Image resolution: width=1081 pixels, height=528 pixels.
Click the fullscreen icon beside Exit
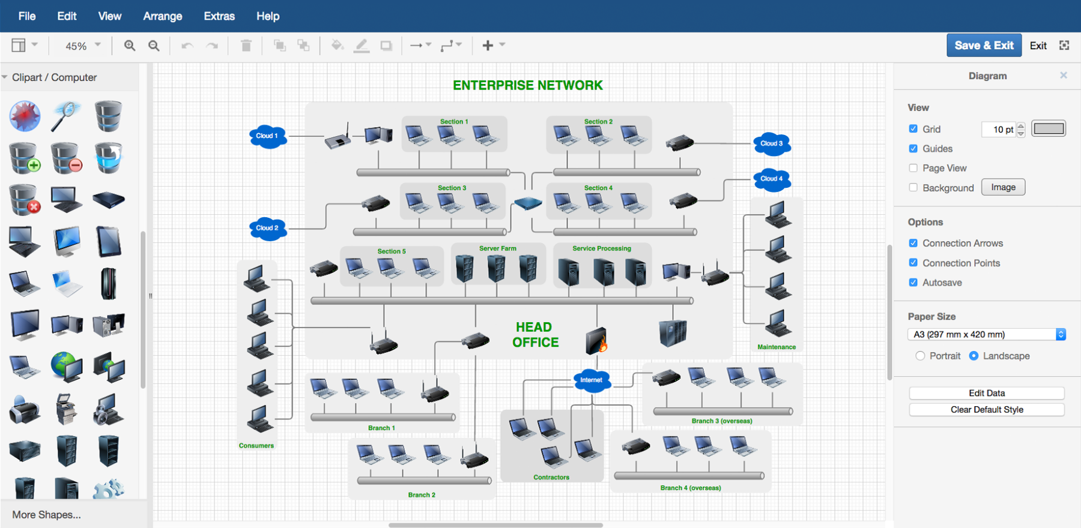1064,46
